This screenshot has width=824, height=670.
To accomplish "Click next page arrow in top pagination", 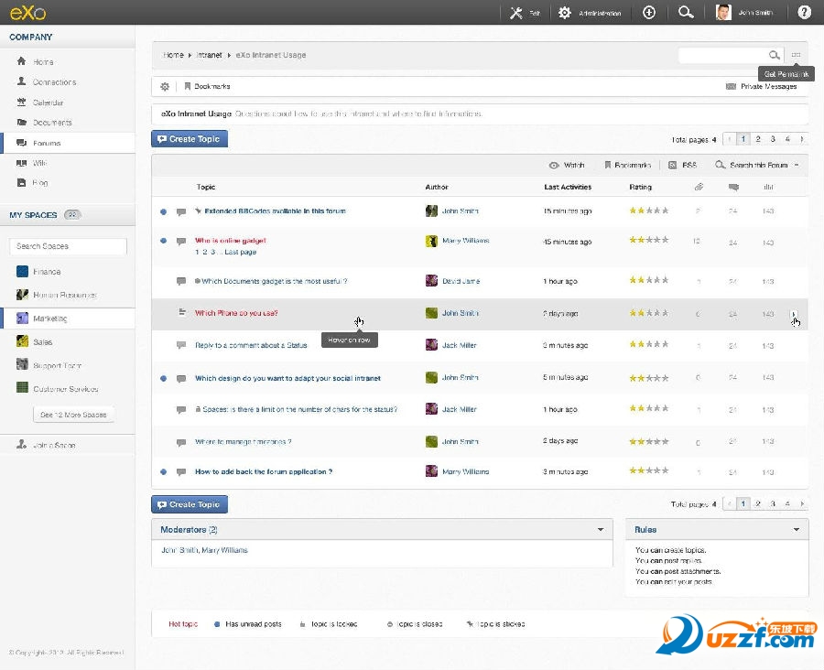I will 802,139.
